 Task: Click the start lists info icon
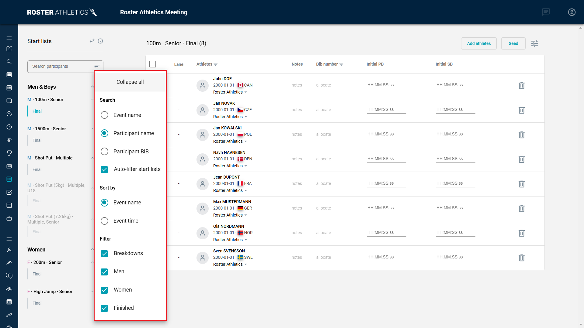(x=100, y=41)
